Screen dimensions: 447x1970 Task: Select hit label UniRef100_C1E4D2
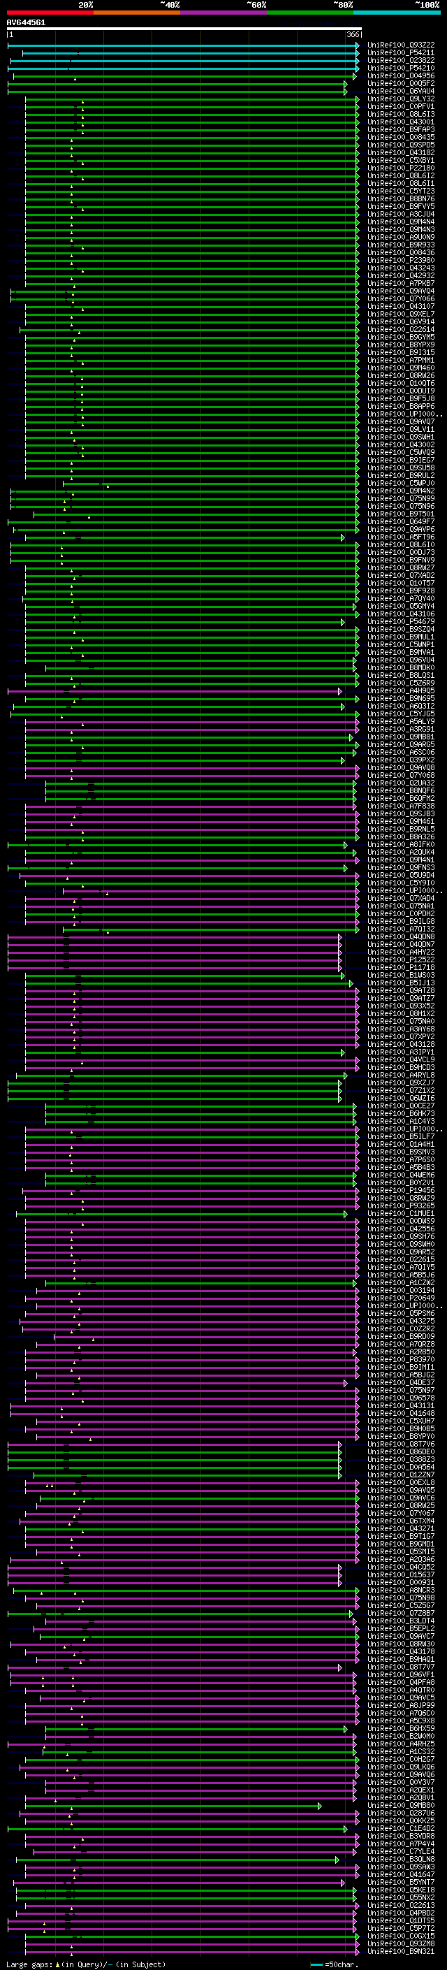pyautogui.click(x=401, y=1827)
